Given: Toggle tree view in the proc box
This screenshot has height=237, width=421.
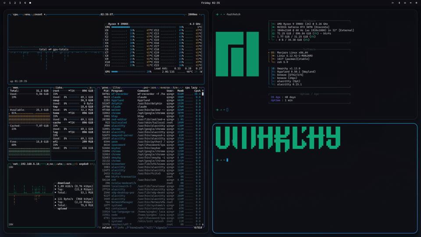Looking at the screenshot, I should point(175,88).
